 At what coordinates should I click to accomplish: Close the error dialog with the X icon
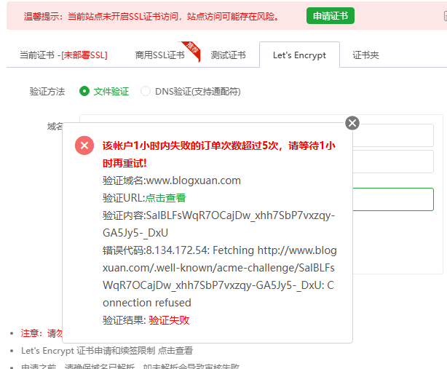tap(352, 123)
